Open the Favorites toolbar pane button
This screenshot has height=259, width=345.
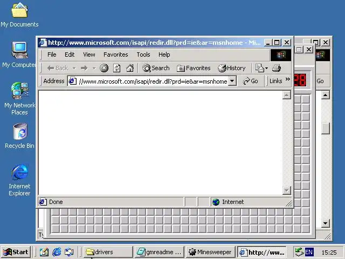pos(194,68)
